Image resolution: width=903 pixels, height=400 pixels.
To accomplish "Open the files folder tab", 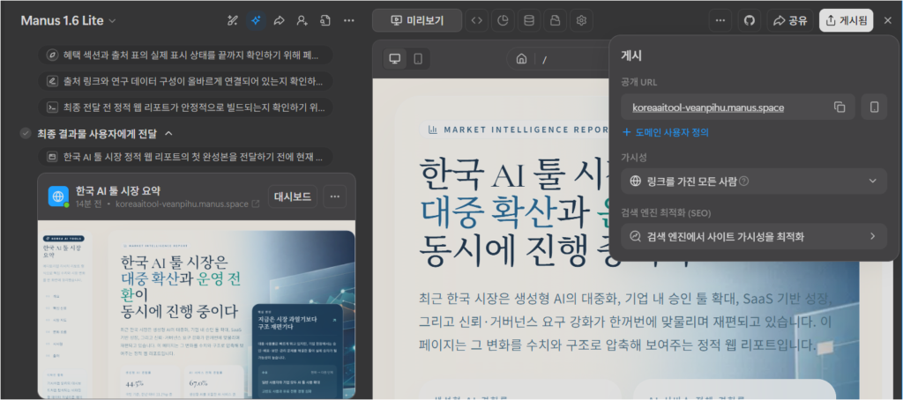I will coord(556,21).
